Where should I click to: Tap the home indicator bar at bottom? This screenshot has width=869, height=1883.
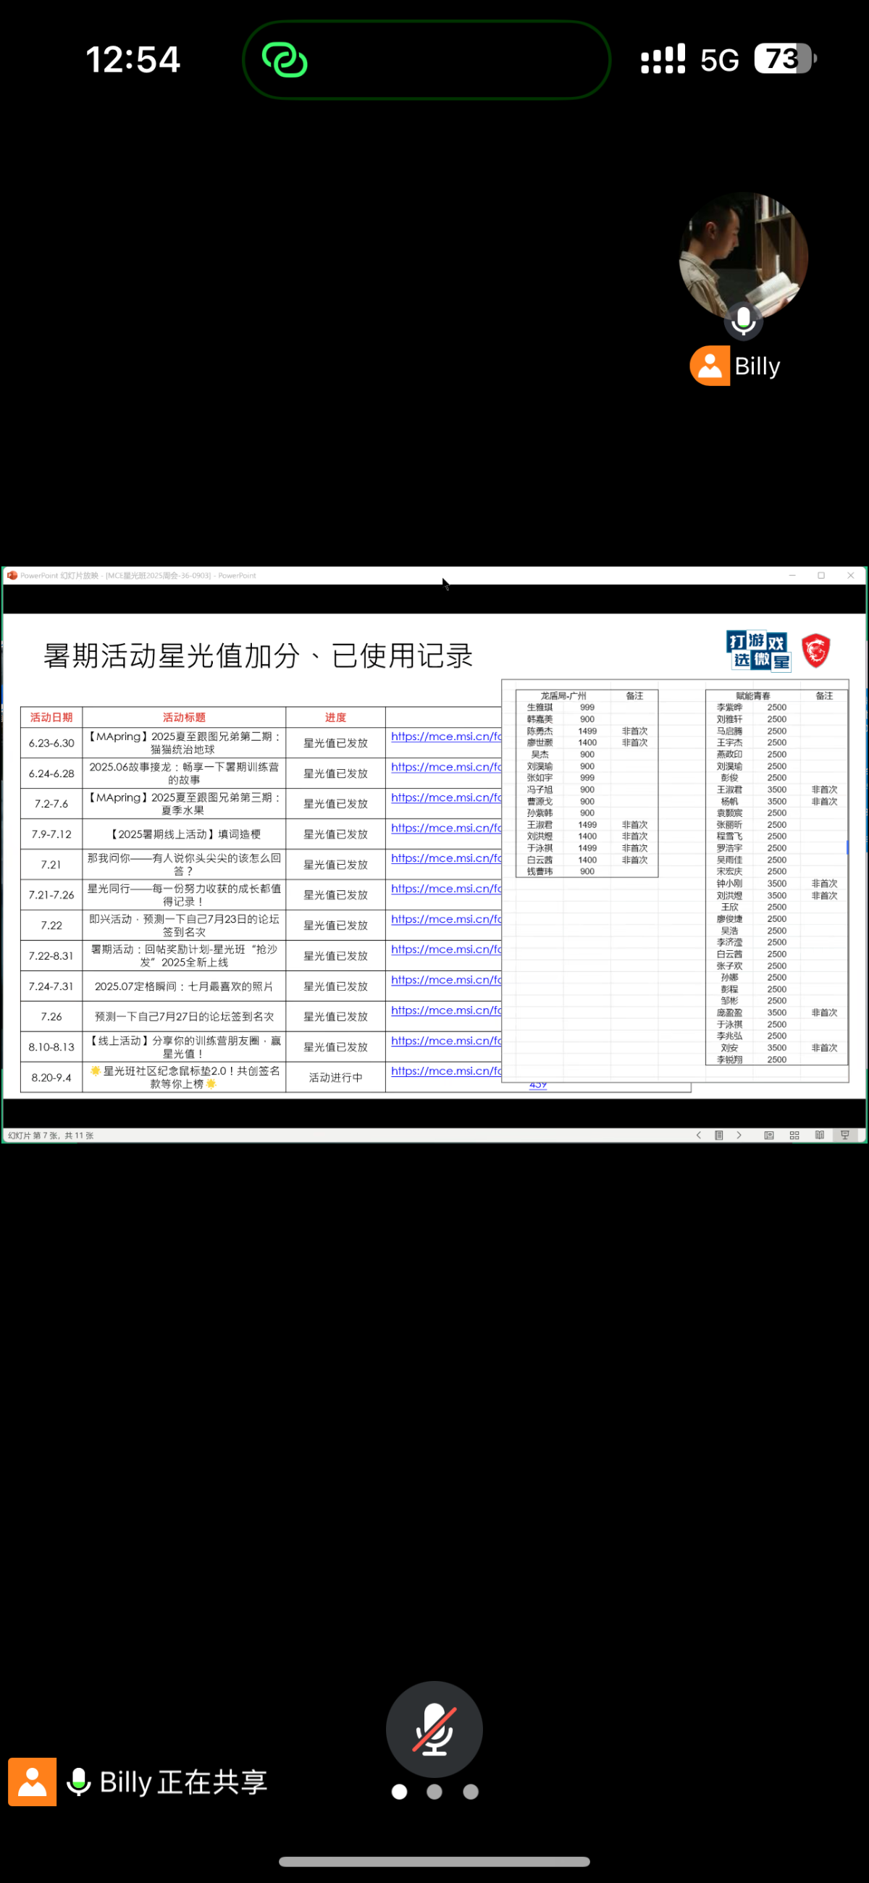pyautogui.click(x=434, y=1861)
